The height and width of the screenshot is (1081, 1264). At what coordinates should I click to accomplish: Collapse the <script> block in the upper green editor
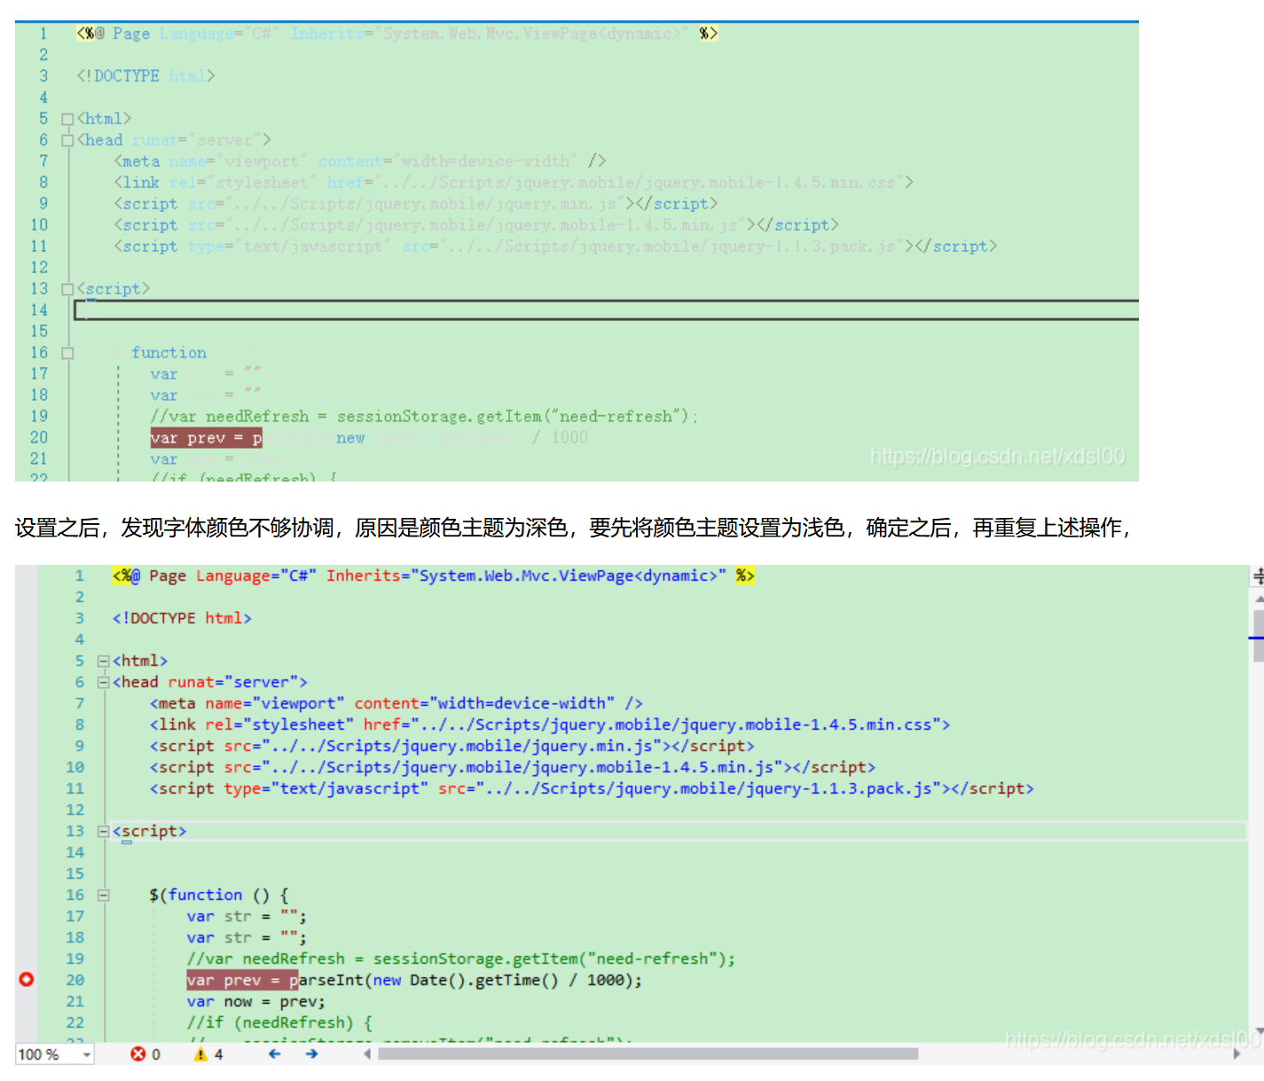tap(67, 289)
